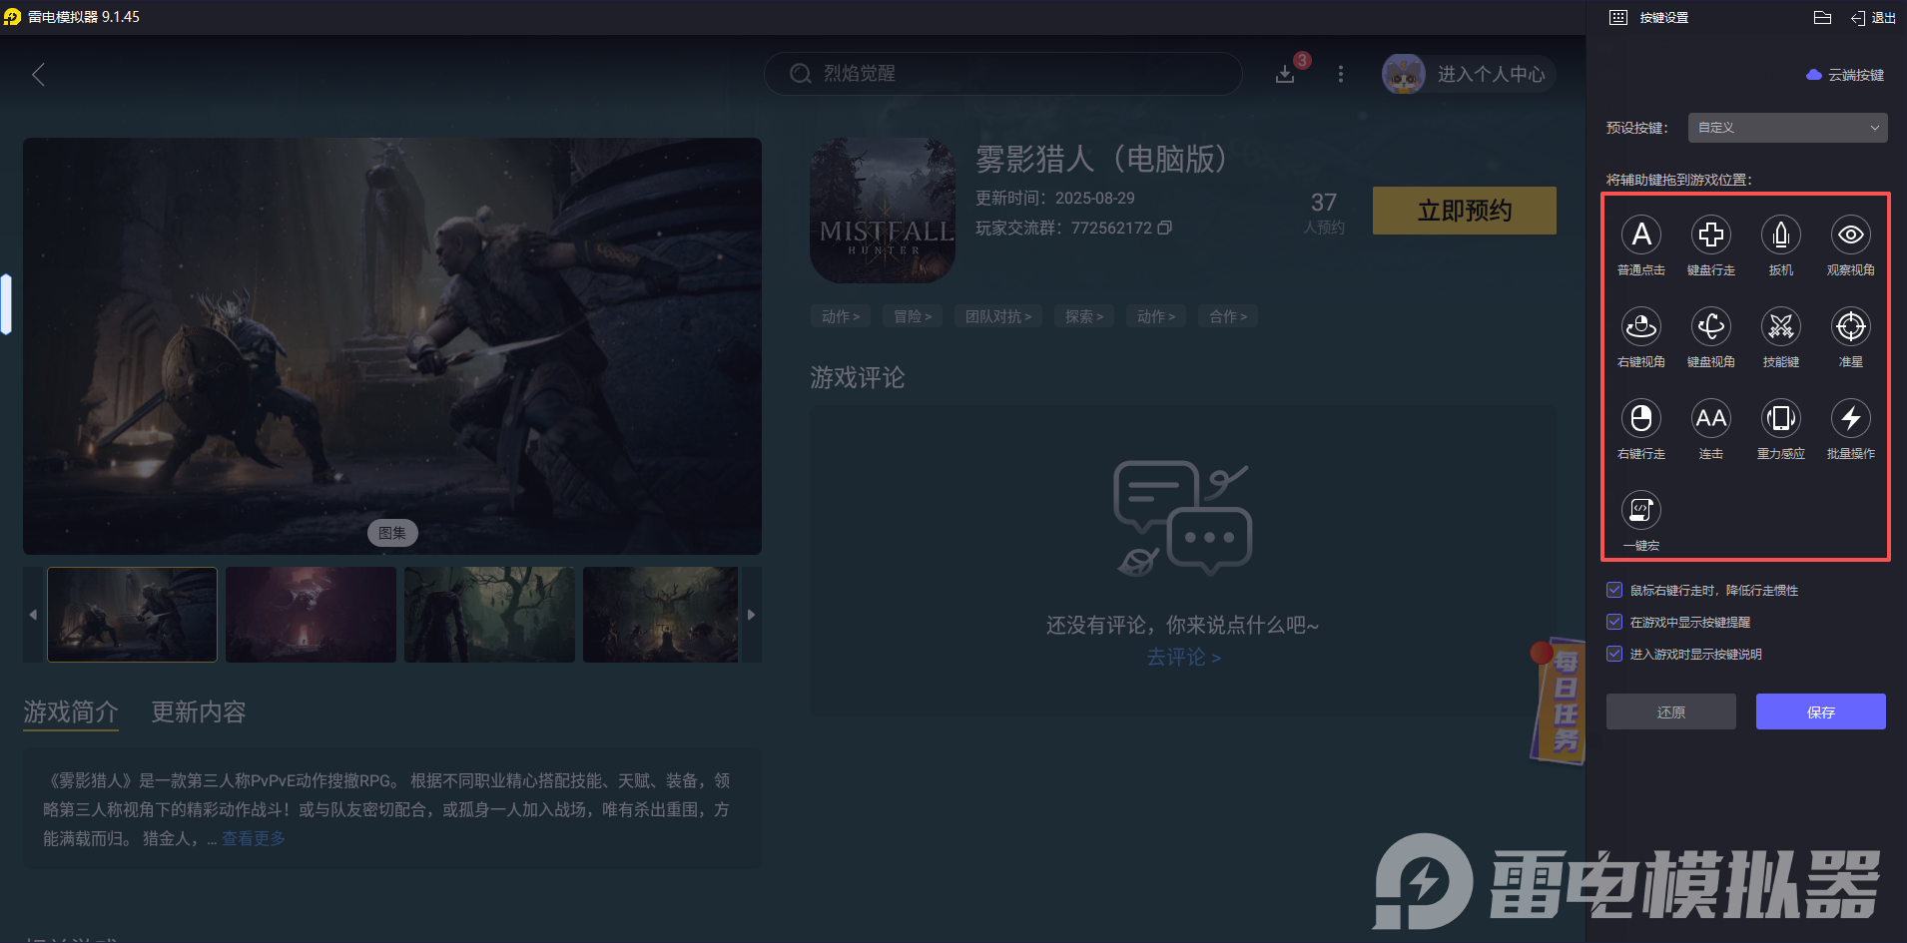Image resolution: width=1907 pixels, height=943 pixels.
Task: Open the folder icon beside 退出
Action: pos(1822,17)
